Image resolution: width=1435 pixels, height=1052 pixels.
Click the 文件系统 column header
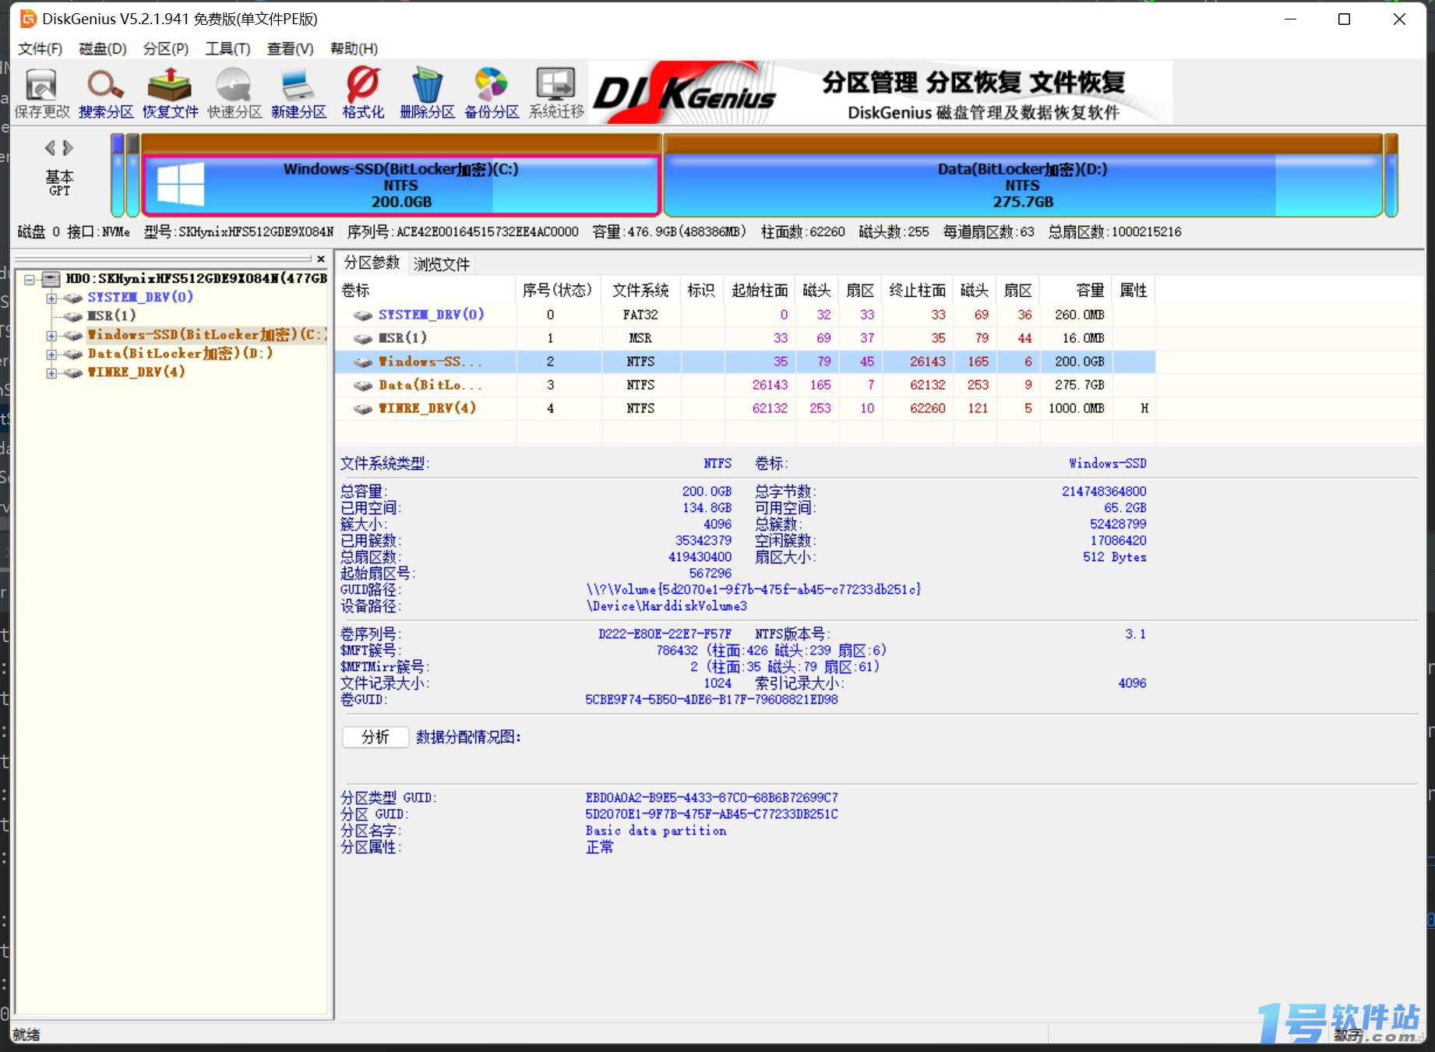pos(640,291)
